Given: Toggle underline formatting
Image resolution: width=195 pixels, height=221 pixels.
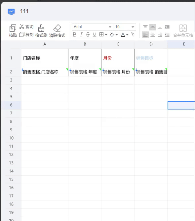Looking at the screenshot, I should click(95, 34).
